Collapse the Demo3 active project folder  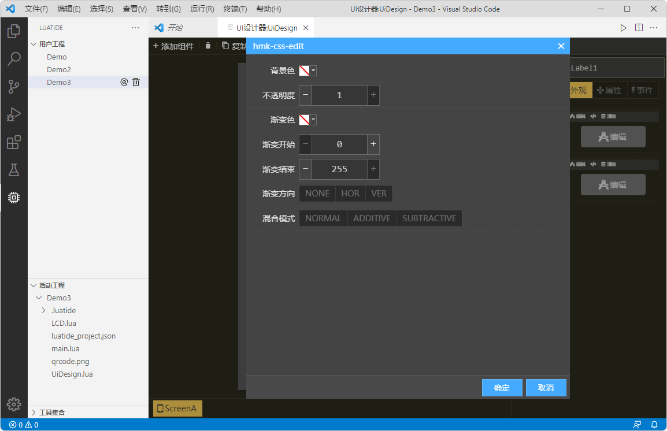coord(39,298)
